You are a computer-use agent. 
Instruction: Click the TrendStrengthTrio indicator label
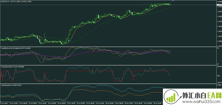pos(6,85)
